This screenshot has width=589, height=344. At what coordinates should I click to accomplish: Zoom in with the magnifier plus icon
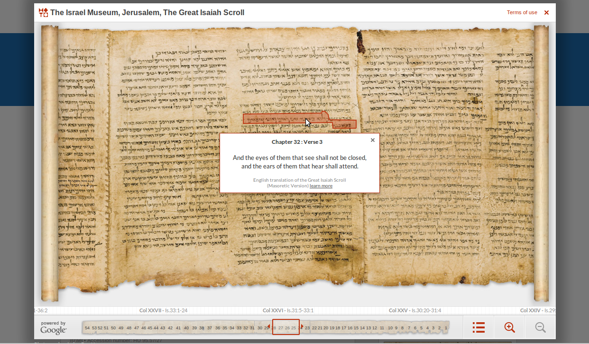click(509, 327)
